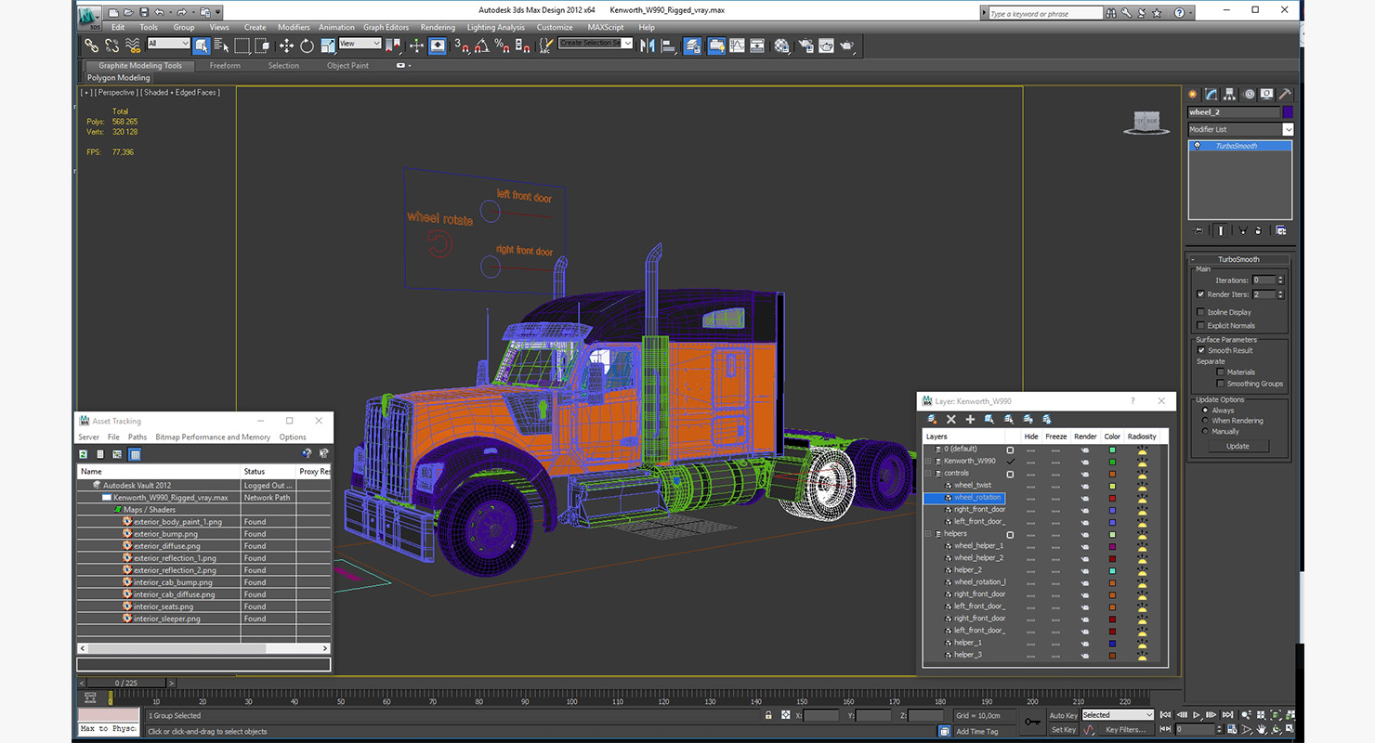Click the Polygon Modeling panel button

click(x=118, y=78)
